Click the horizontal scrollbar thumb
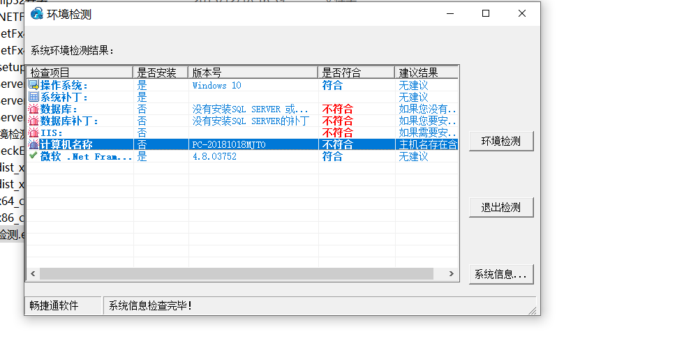This screenshot has width=691, height=357. pos(237,274)
